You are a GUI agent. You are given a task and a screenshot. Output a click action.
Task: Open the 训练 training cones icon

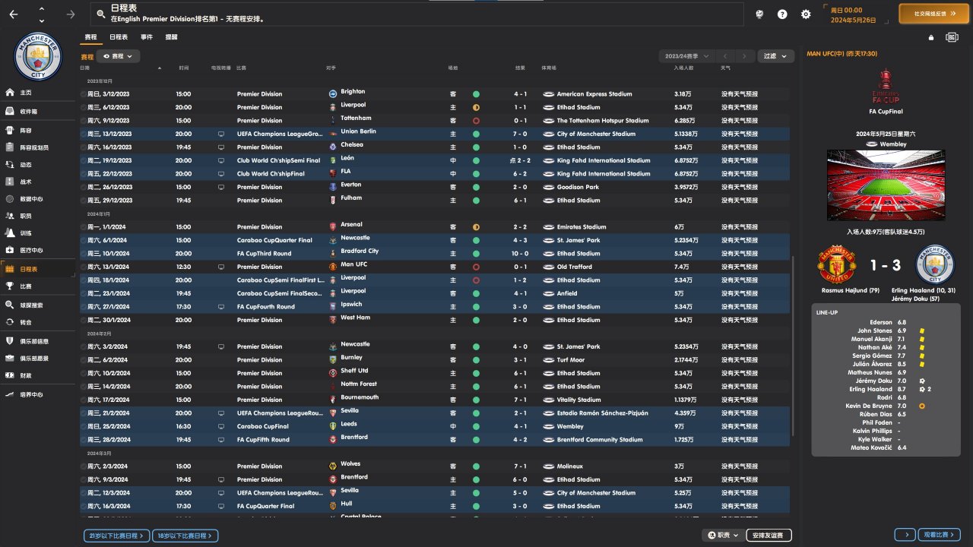point(10,233)
